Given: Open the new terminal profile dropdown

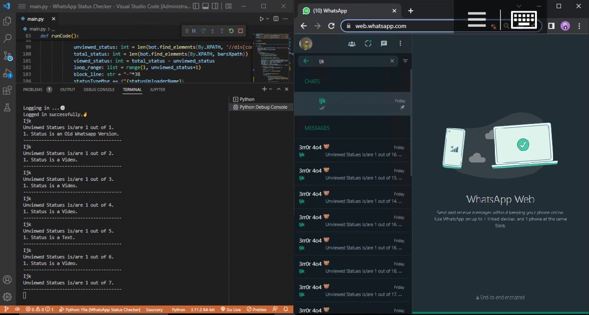Looking at the screenshot, I should (270, 89).
